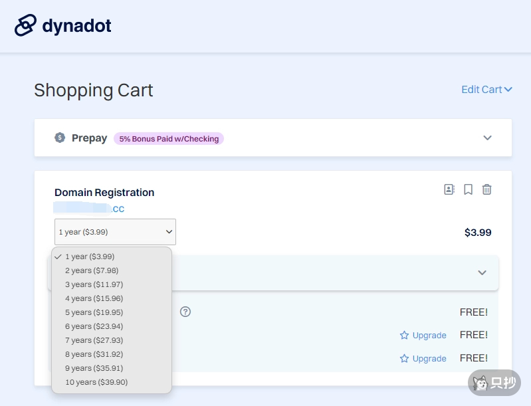
Task: Click the .cc domain name link
Action: tap(117, 209)
